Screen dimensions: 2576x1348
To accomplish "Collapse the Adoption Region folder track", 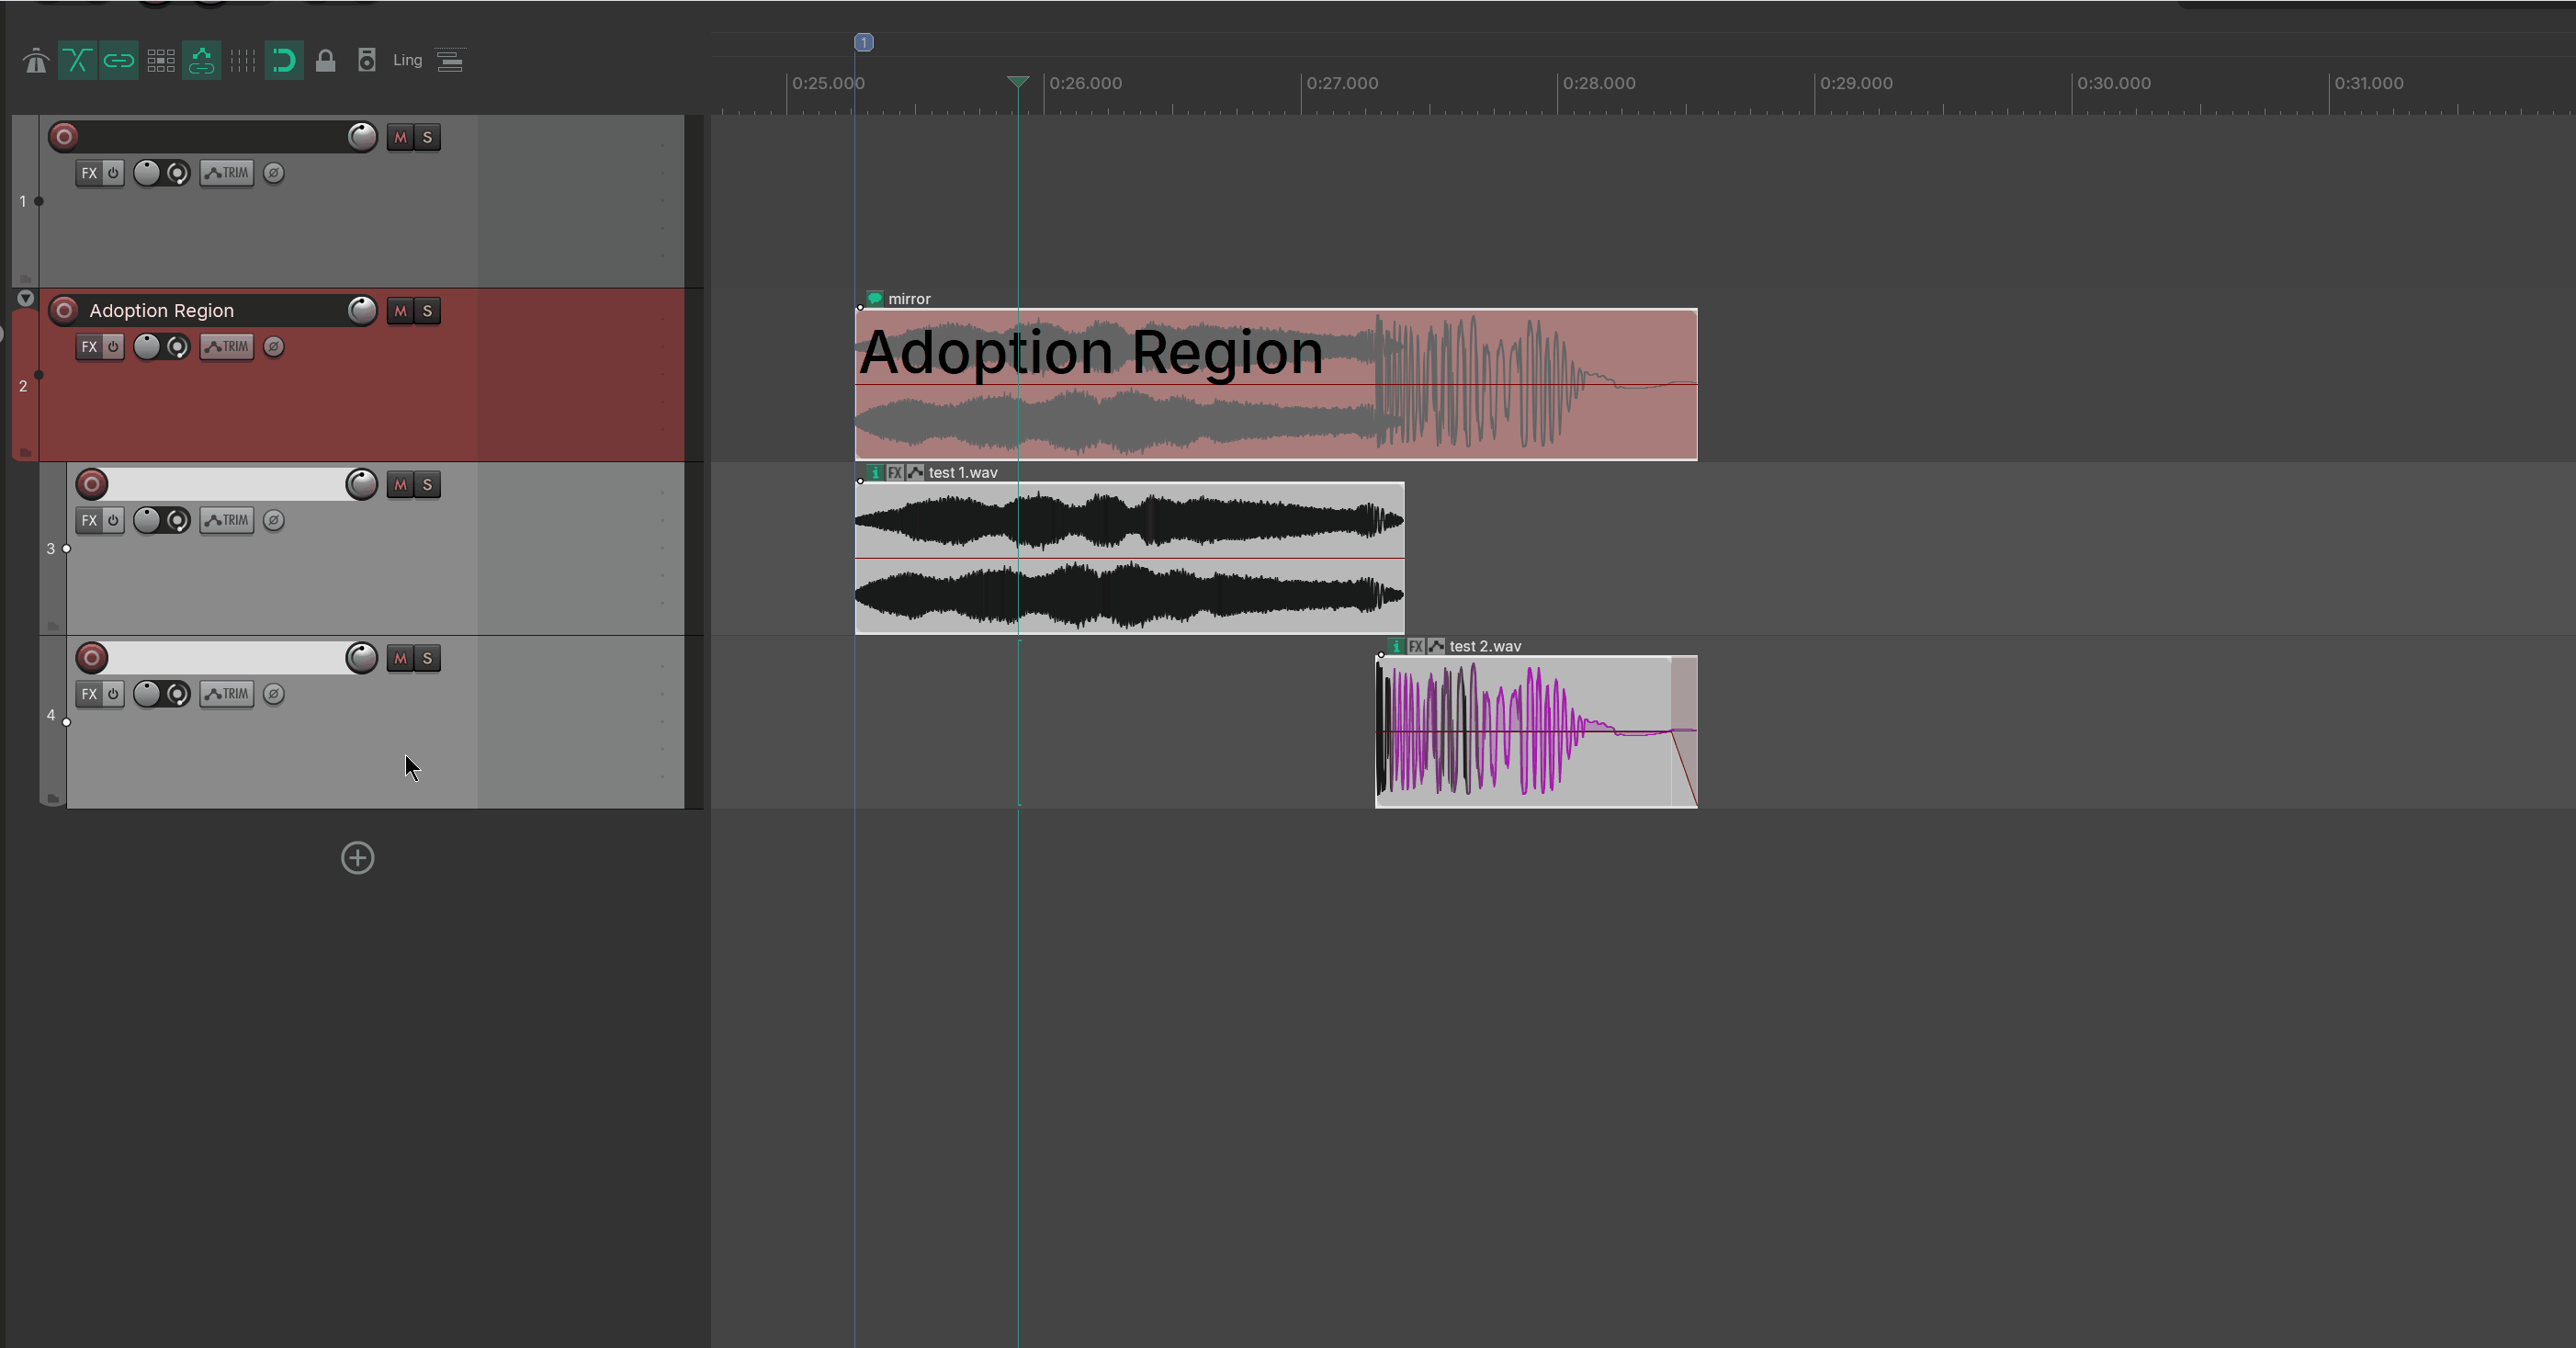I will (x=25, y=298).
